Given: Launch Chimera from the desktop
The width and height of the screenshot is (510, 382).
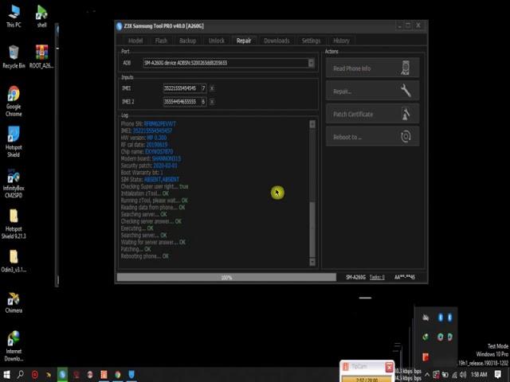Looking at the screenshot, I should point(14,302).
